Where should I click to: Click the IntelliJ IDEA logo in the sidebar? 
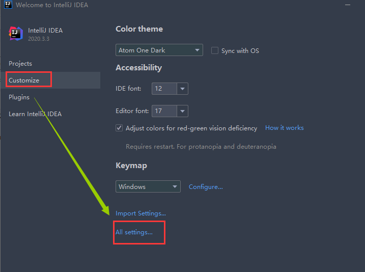(16, 34)
